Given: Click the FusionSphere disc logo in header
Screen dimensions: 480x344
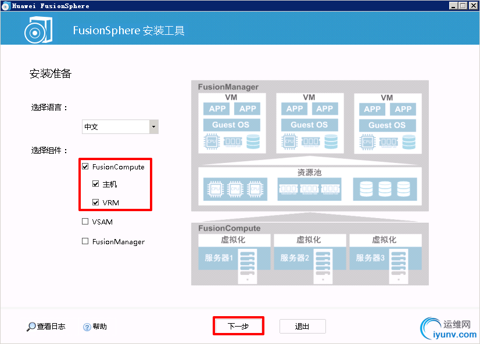Looking at the screenshot, I should [38, 30].
